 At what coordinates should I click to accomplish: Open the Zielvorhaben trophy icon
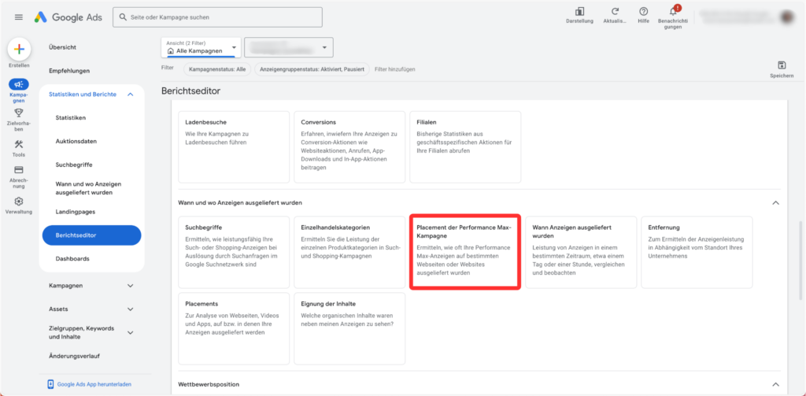click(19, 113)
